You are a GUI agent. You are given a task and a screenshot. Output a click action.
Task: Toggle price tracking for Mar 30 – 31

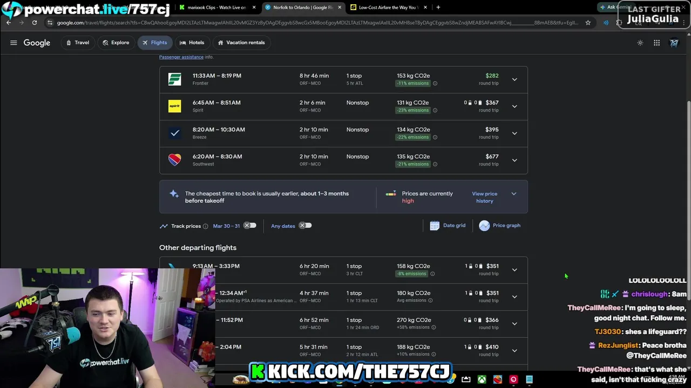point(249,225)
